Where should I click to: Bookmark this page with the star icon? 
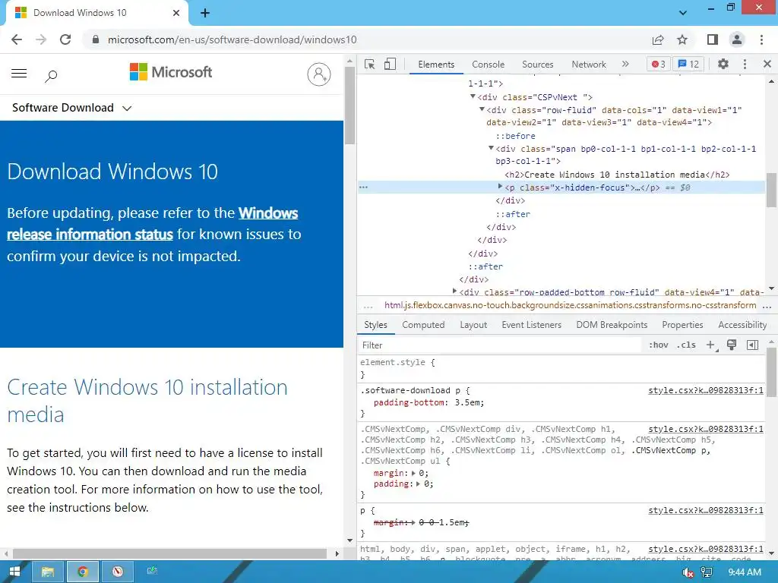click(682, 39)
